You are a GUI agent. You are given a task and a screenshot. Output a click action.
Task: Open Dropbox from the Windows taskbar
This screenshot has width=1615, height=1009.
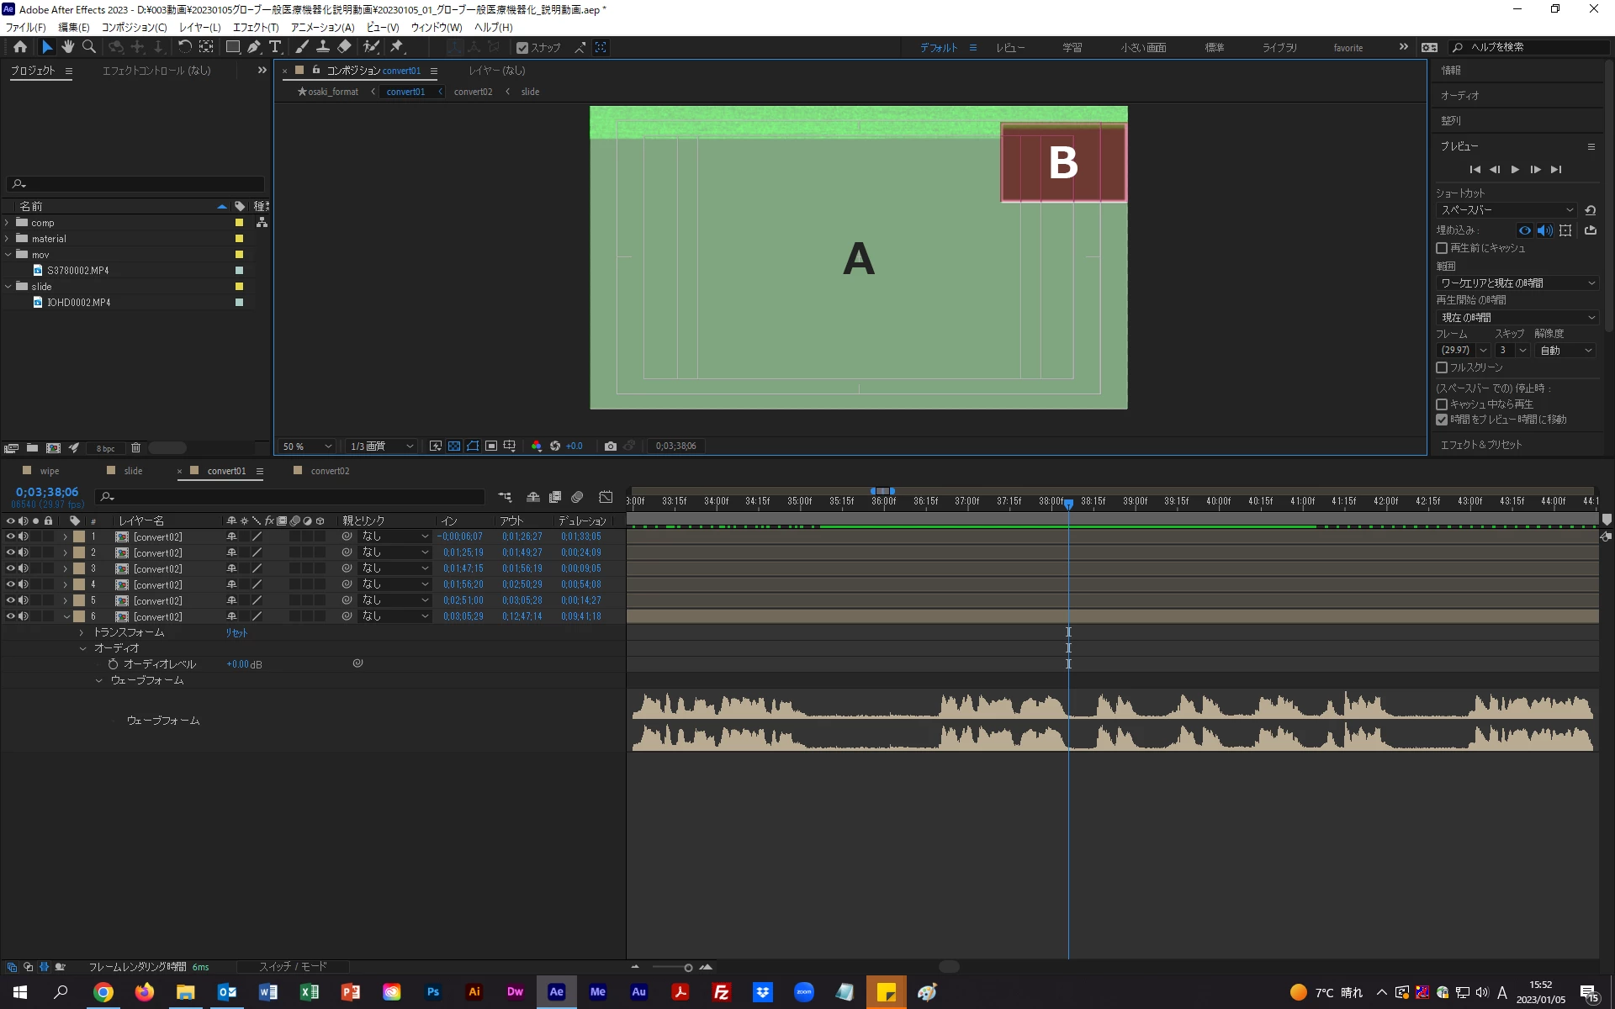[763, 992]
